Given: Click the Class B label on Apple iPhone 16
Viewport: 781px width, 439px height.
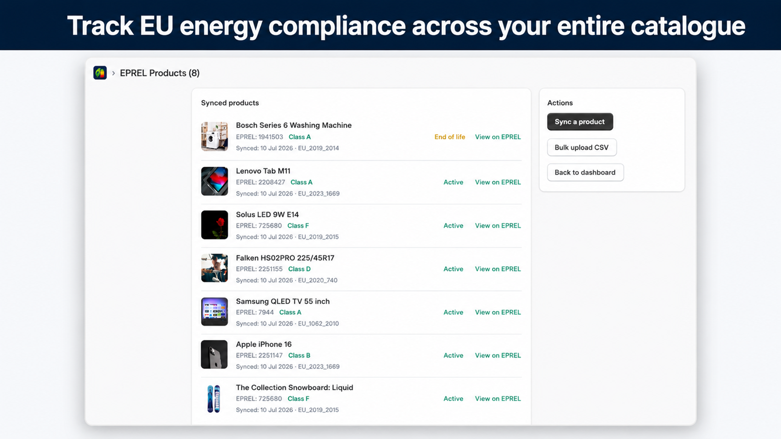Looking at the screenshot, I should pyautogui.click(x=299, y=356).
